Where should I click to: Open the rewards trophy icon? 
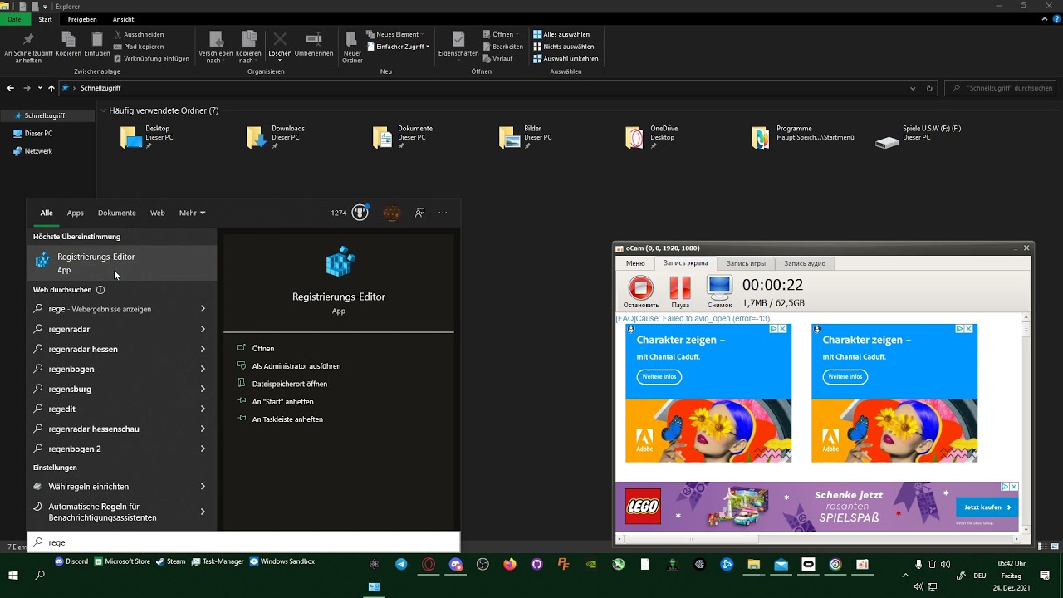(x=360, y=213)
